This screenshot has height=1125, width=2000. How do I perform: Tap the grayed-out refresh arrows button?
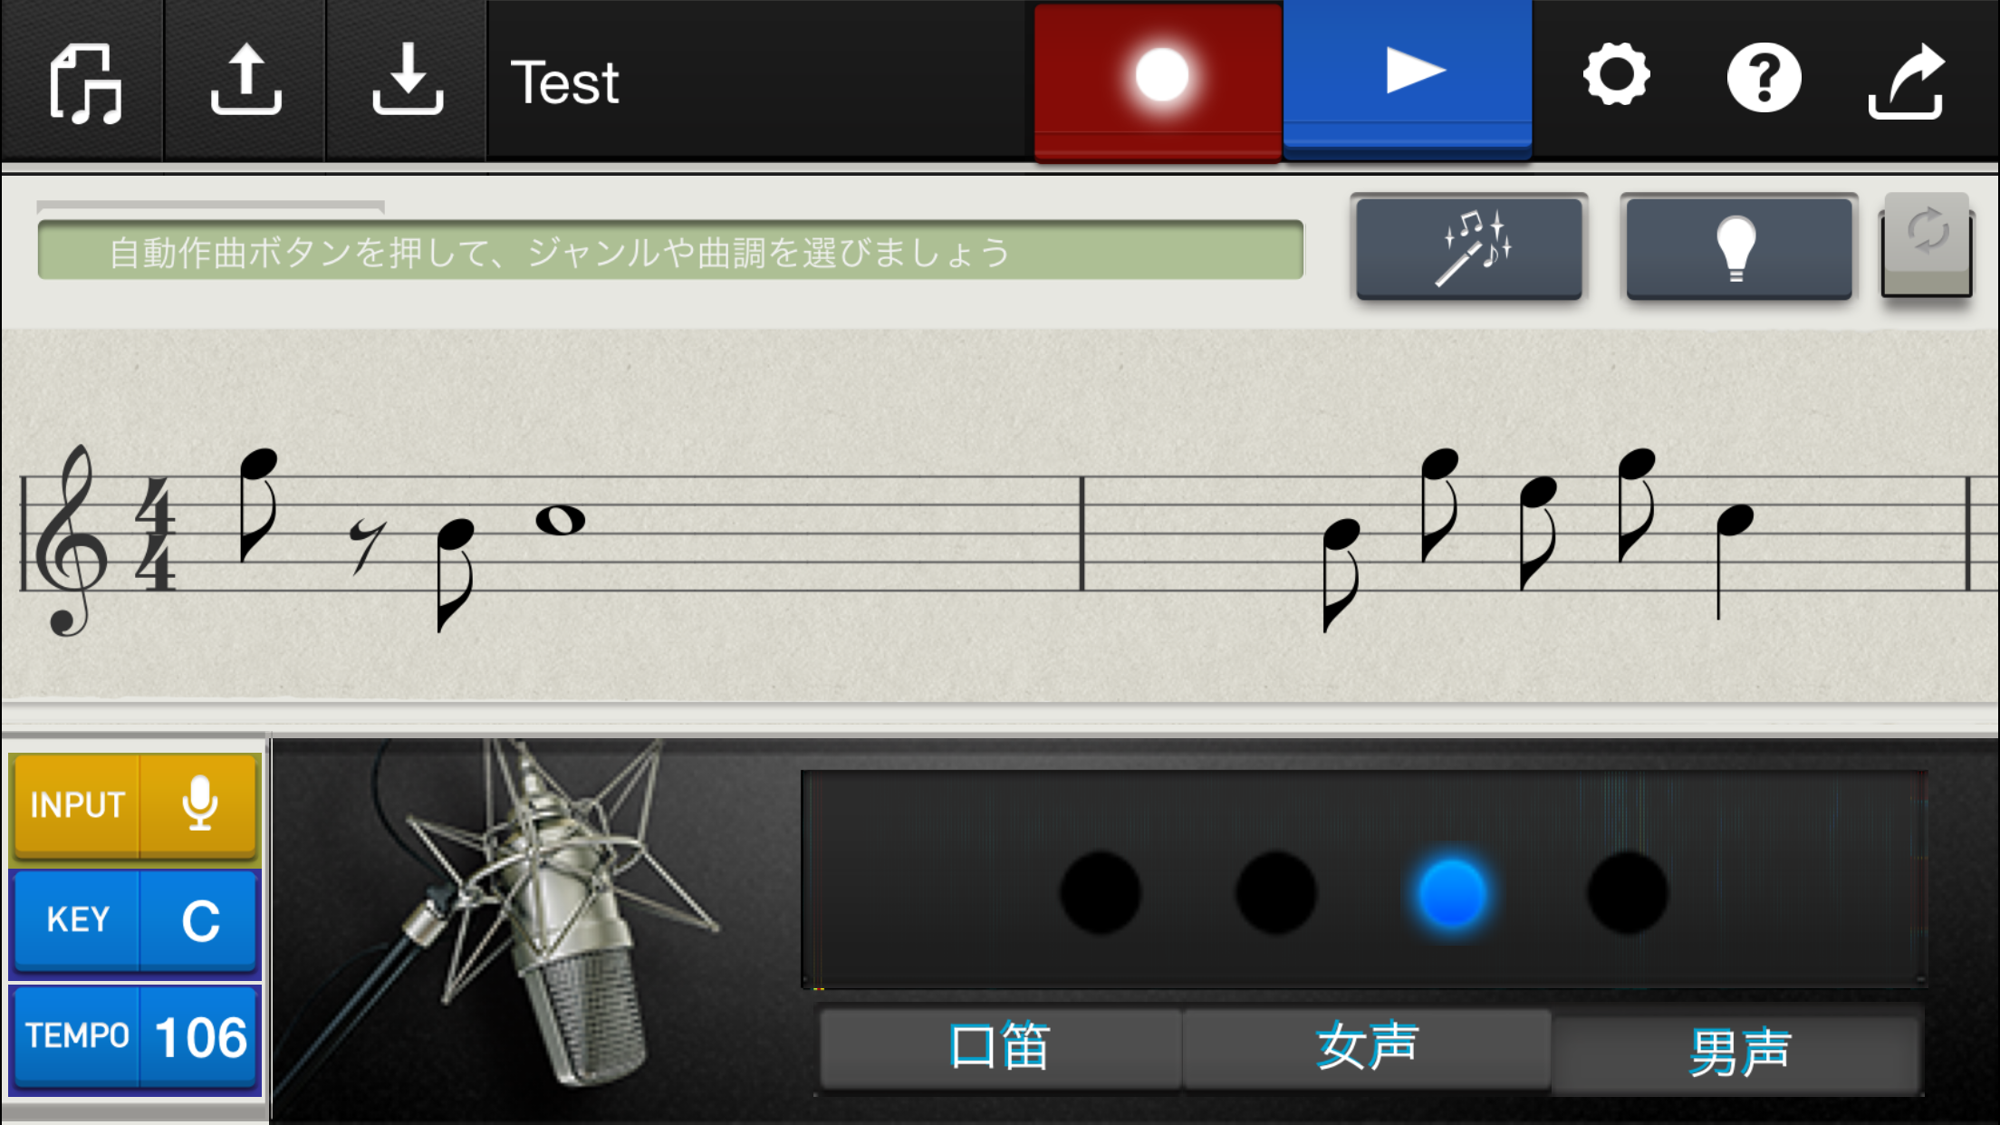tap(1928, 245)
